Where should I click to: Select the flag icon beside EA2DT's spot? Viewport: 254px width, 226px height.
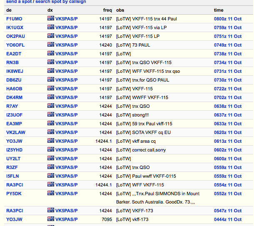pyautogui.click(x=51, y=53)
